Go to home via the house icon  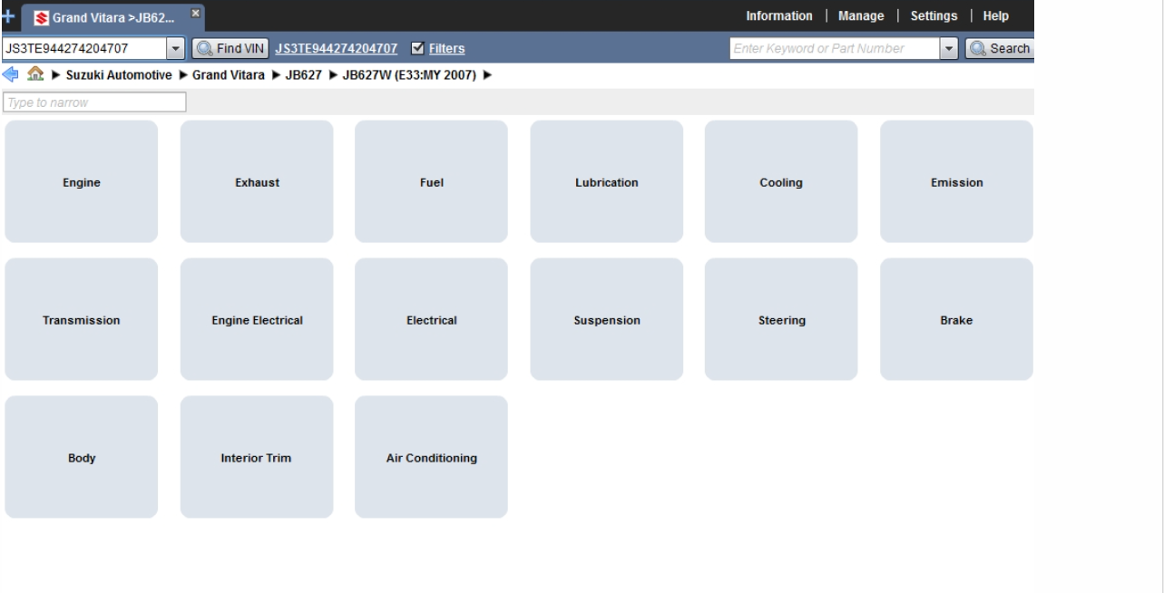35,74
